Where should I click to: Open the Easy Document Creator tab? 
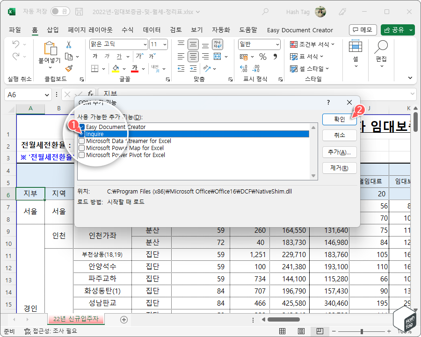pyautogui.click(x=300, y=30)
